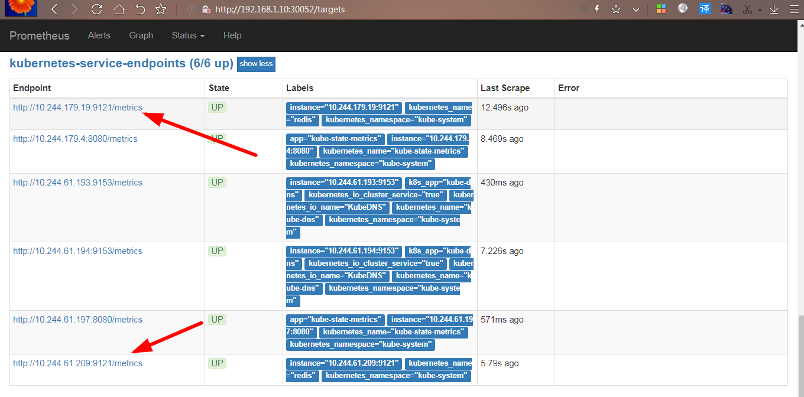Viewport: 804px width, 397px height.
Task: Open the Graph nav item
Action: [x=141, y=35]
